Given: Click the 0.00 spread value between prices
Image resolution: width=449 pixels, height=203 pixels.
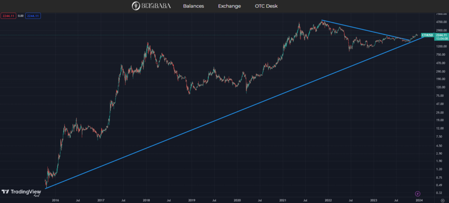Looking at the screenshot, I should click(x=21, y=16).
